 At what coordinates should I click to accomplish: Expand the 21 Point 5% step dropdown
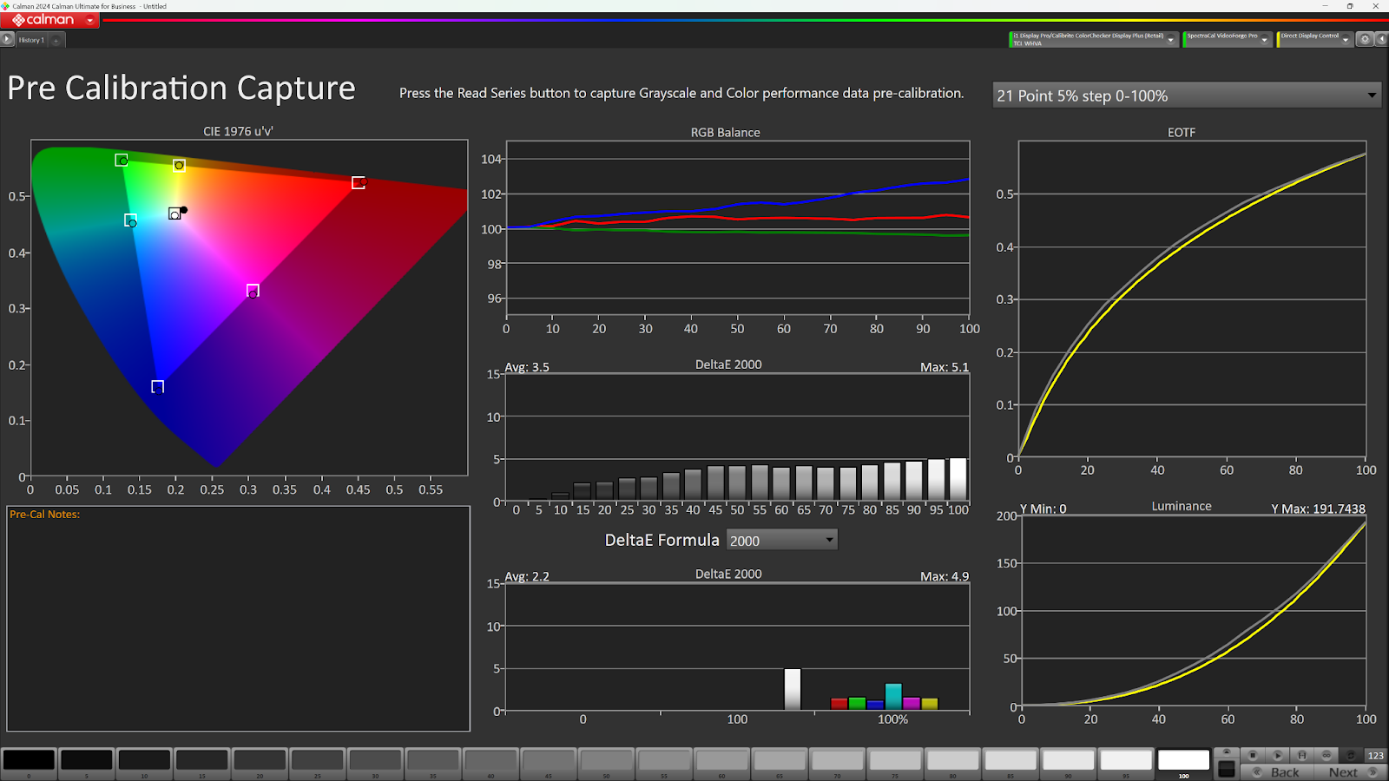(x=1187, y=95)
